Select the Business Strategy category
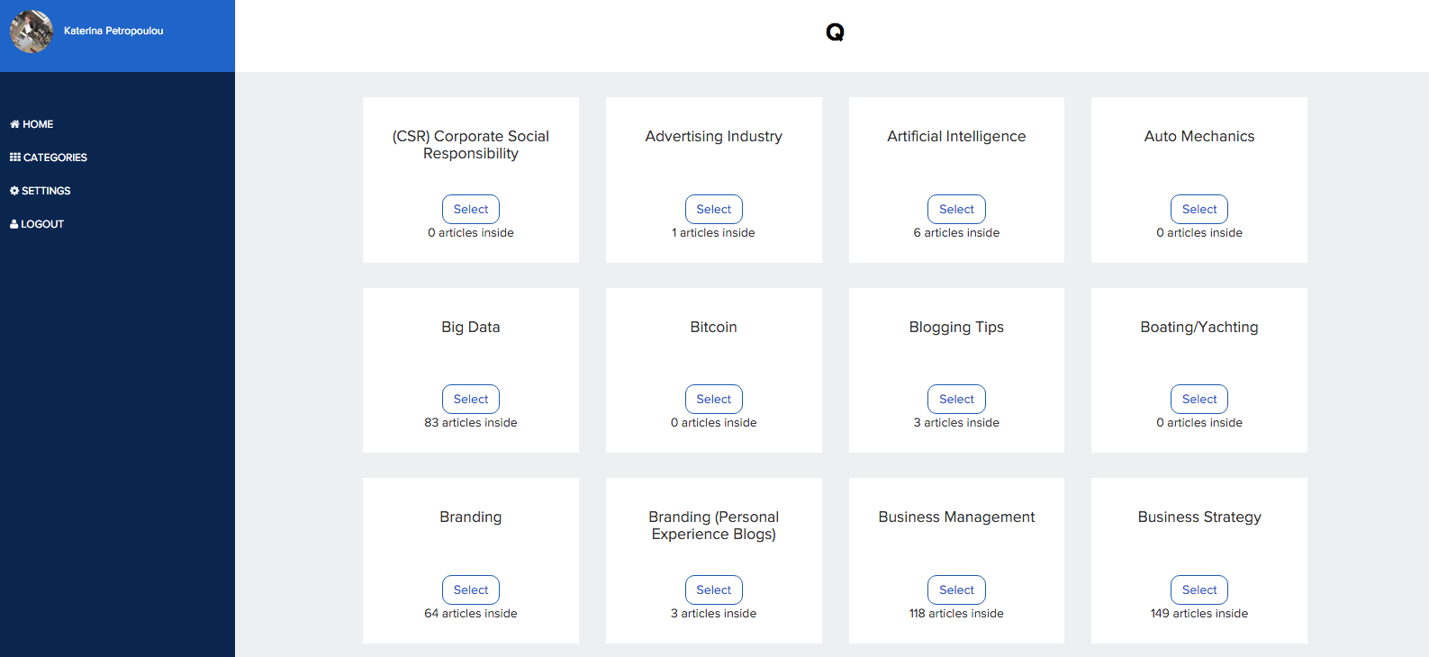The width and height of the screenshot is (1429, 657). click(x=1199, y=589)
